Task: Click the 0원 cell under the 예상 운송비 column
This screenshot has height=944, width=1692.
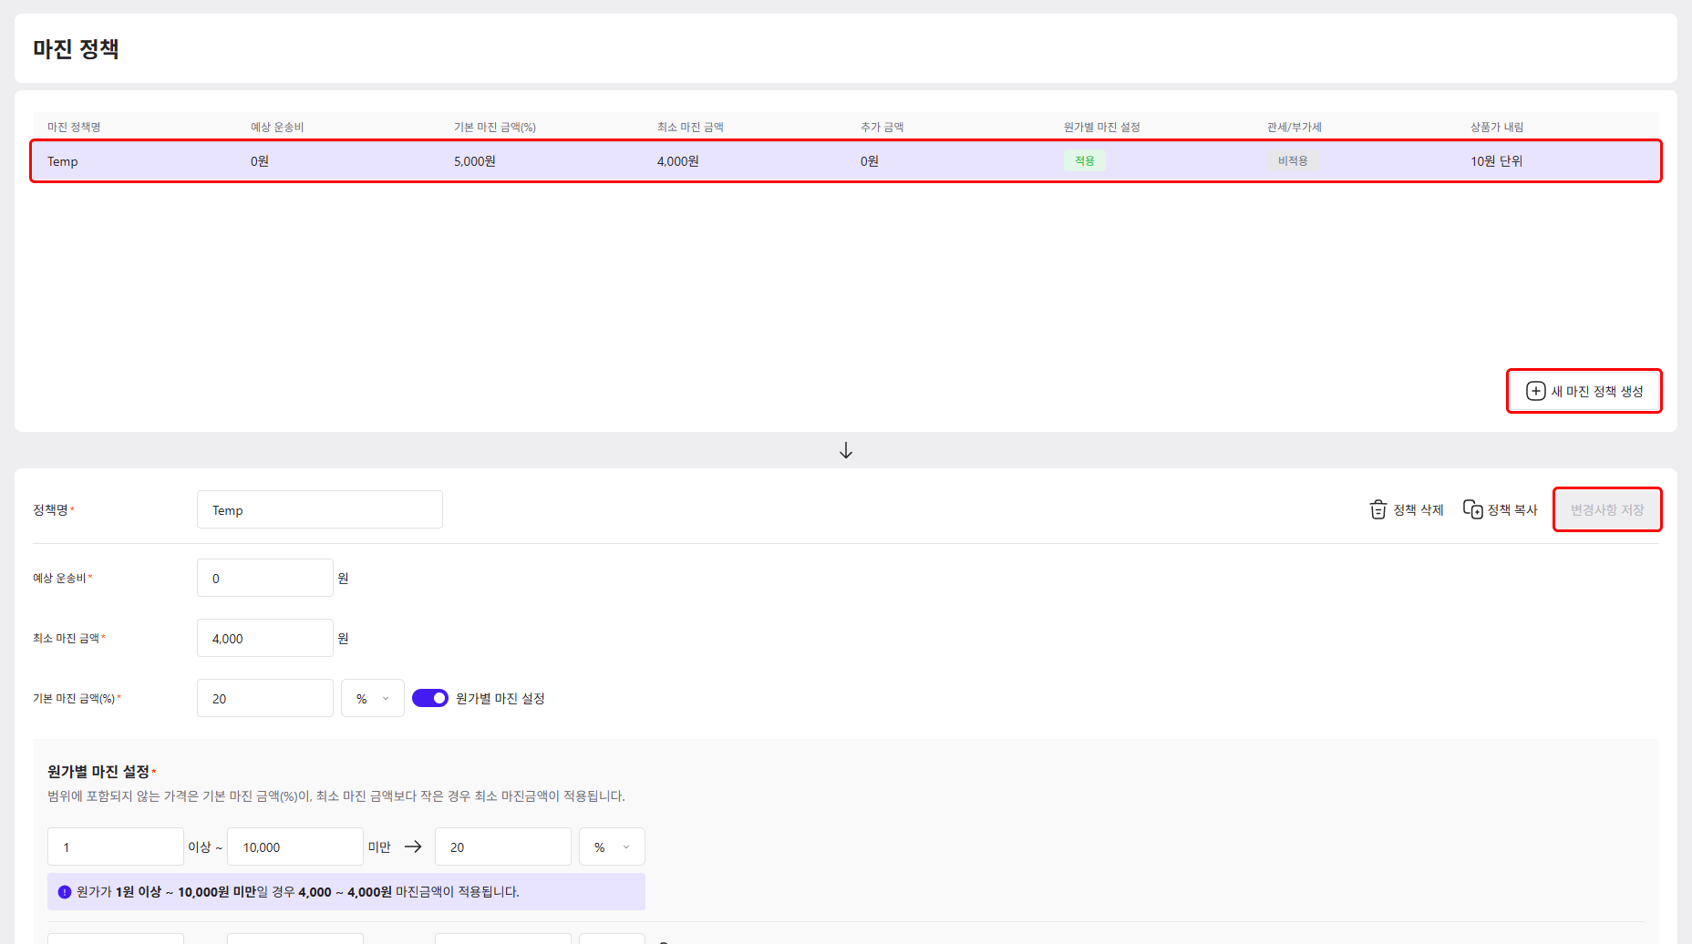Action: 260,161
